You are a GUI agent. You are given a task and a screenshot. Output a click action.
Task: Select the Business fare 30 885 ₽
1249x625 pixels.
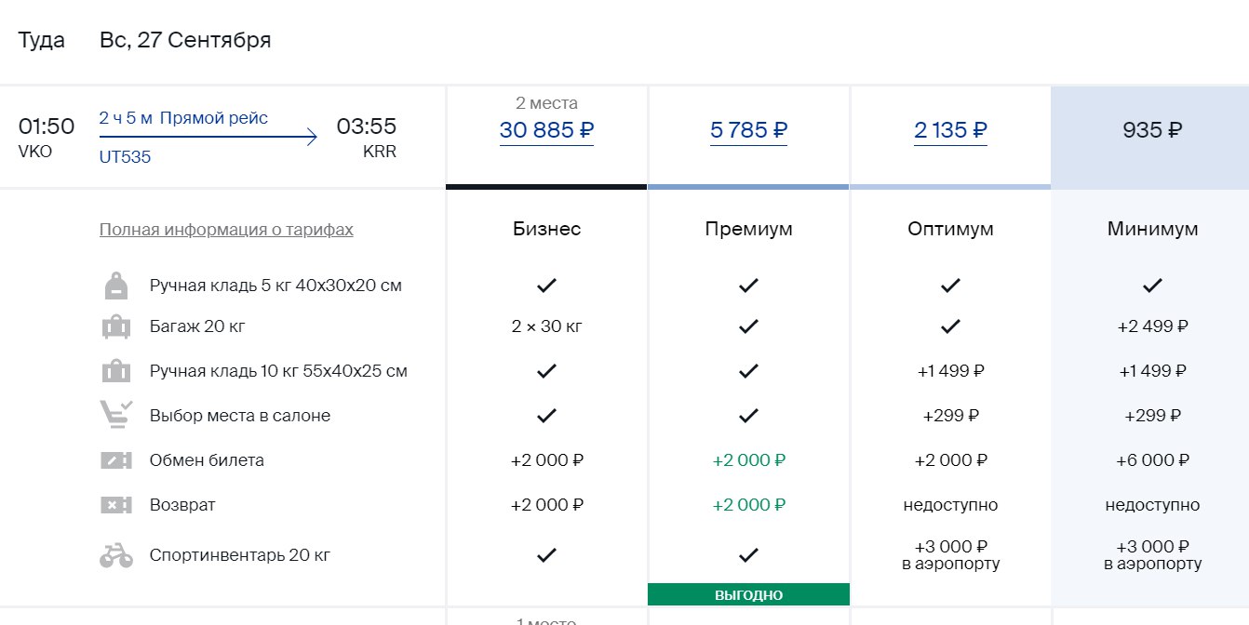[546, 130]
